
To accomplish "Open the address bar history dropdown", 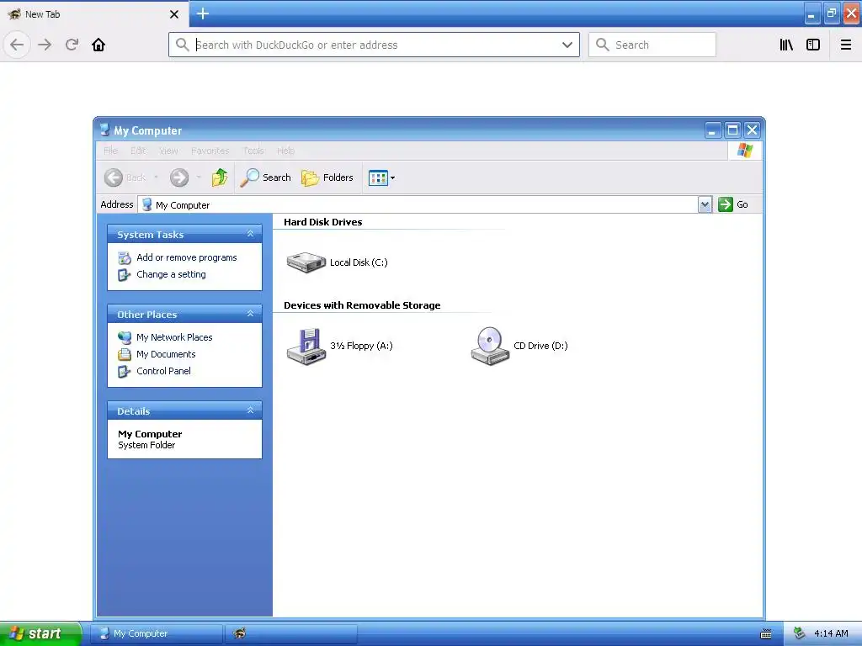I will tap(567, 45).
